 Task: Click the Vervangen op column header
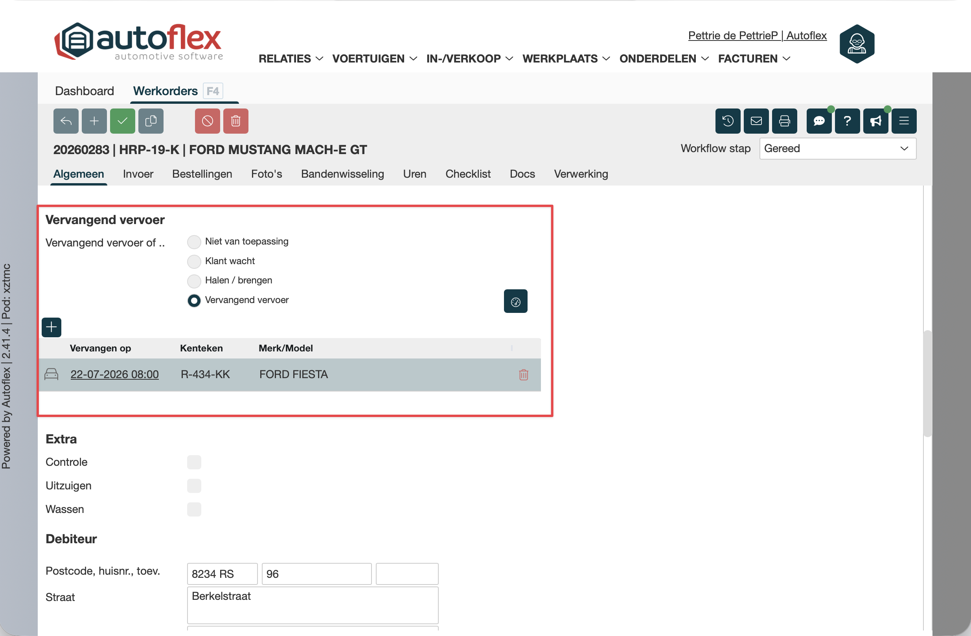pyautogui.click(x=100, y=348)
